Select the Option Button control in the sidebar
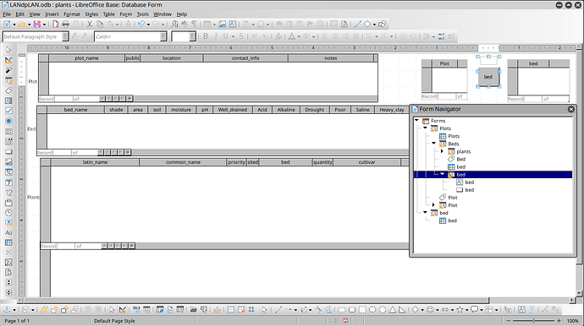Viewport: 584px width, 326px height. point(8,121)
